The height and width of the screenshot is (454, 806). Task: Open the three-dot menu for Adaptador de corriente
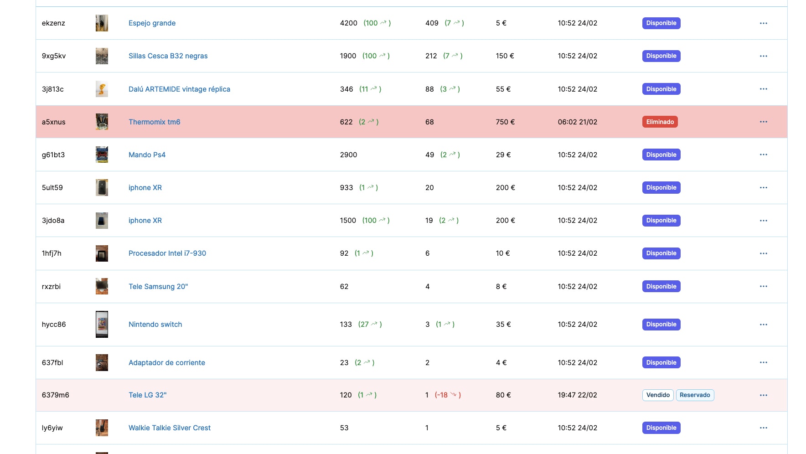pos(764,362)
